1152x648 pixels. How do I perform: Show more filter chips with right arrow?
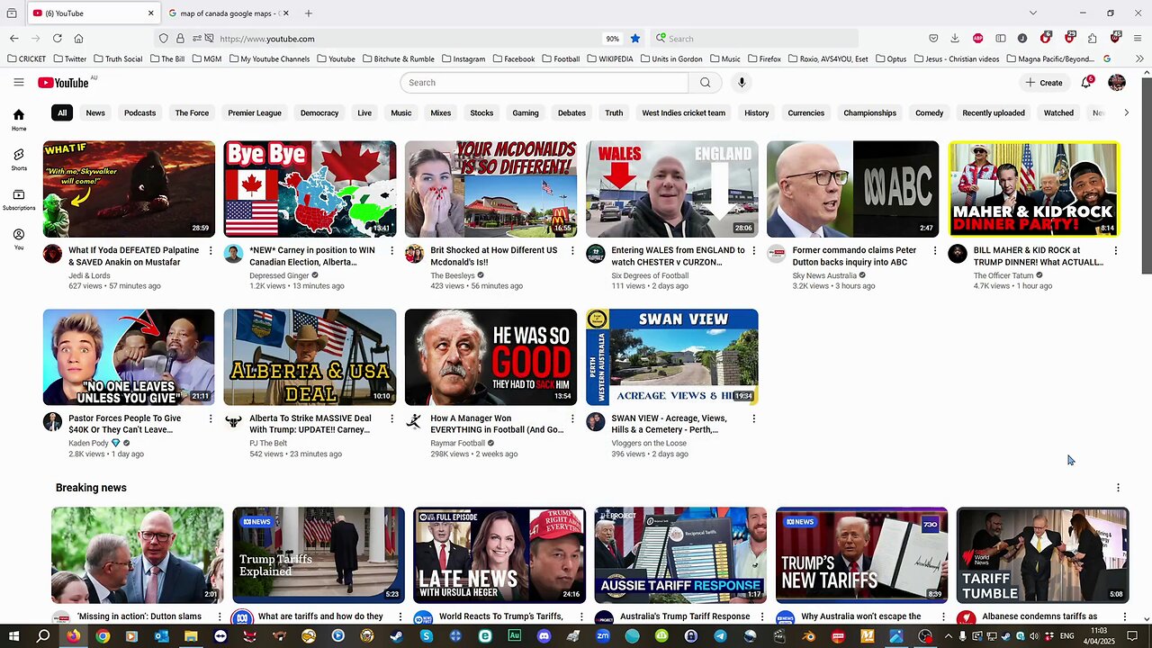tap(1126, 113)
